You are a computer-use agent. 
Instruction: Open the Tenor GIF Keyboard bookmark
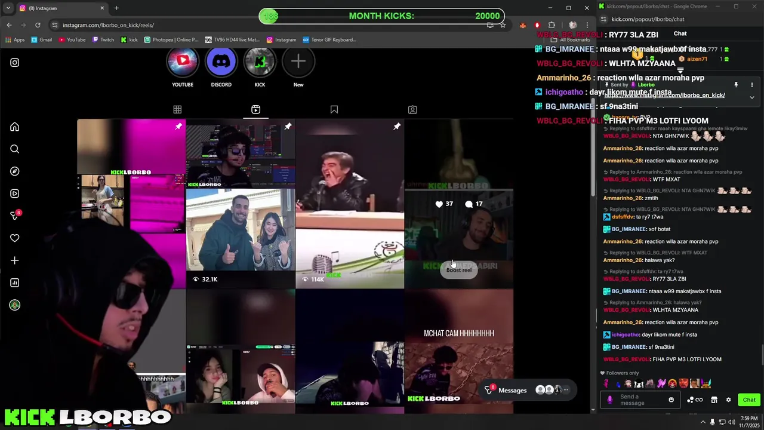point(329,40)
